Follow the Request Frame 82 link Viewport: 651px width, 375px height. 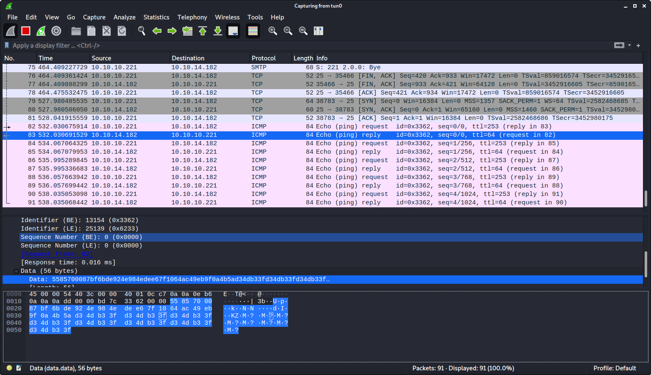[57, 254]
